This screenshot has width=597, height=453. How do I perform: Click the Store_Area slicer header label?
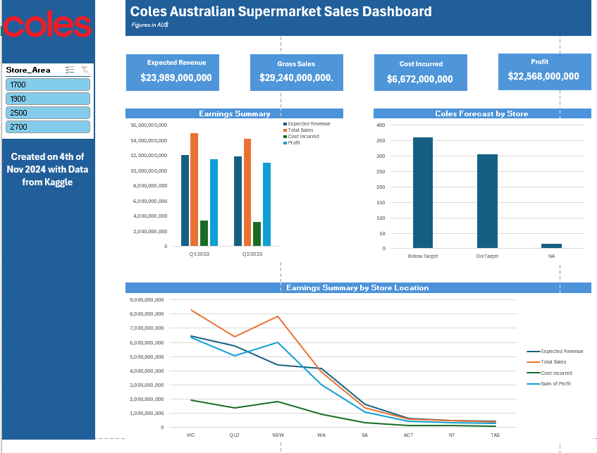(x=28, y=70)
